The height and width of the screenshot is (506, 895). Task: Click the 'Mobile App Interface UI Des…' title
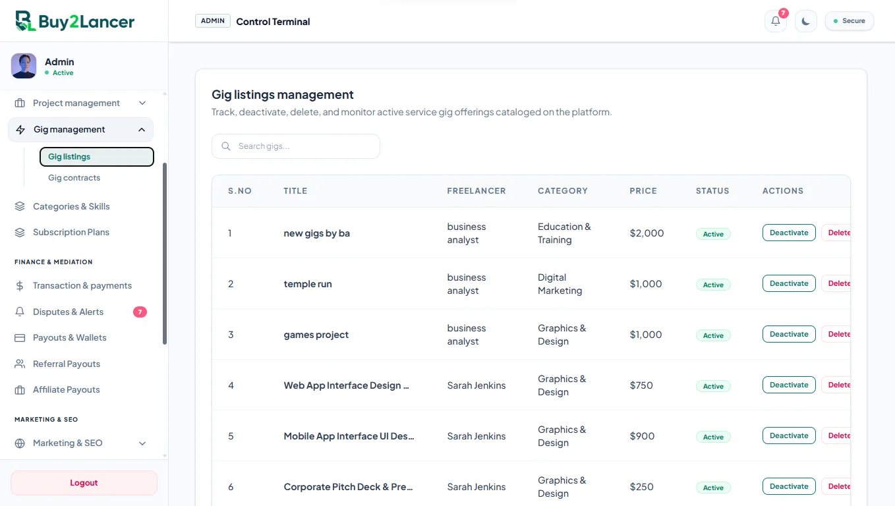pyautogui.click(x=349, y=436)
